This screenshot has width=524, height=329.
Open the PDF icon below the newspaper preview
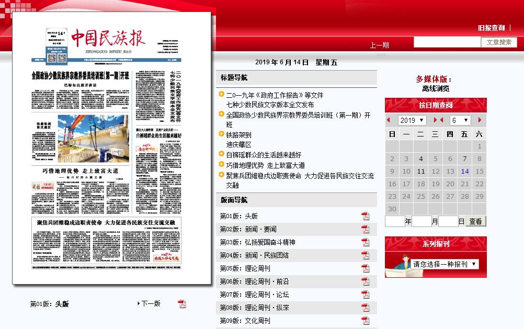[182, 304]
